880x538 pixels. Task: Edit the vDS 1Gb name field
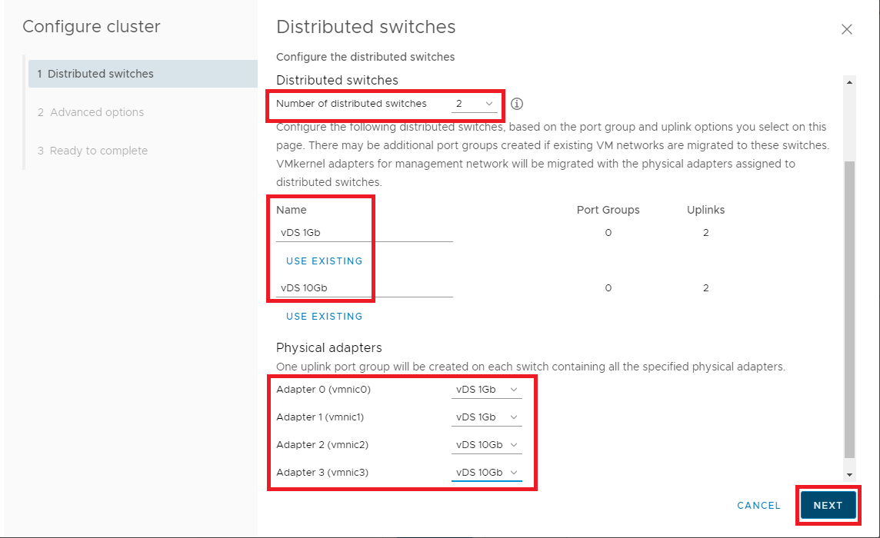pos(364,233)
